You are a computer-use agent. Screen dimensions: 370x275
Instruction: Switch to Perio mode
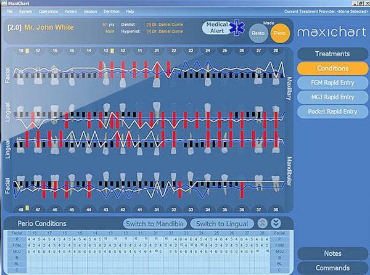[280, 33]
